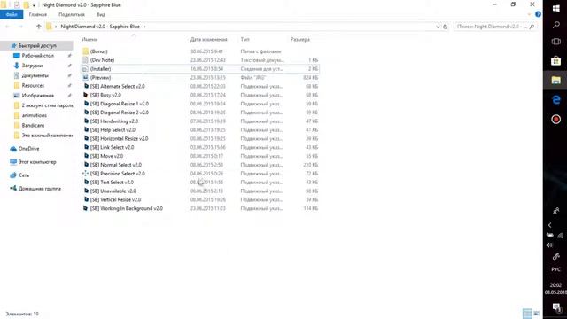Open Bandicam folder in navigation pane
This screenshot has width=567, height=319.
33,125
